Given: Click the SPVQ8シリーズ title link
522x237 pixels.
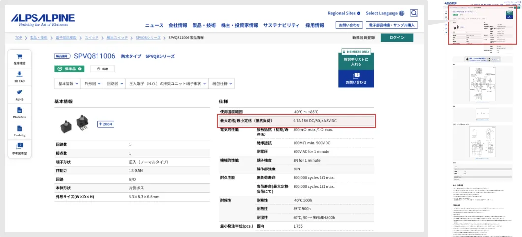Looking at the screenshot, I should point(160,56).
